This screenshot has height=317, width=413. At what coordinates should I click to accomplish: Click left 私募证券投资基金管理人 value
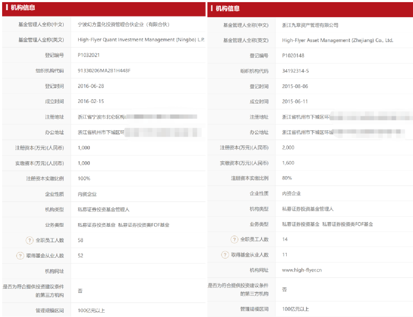tap(103, 210)
